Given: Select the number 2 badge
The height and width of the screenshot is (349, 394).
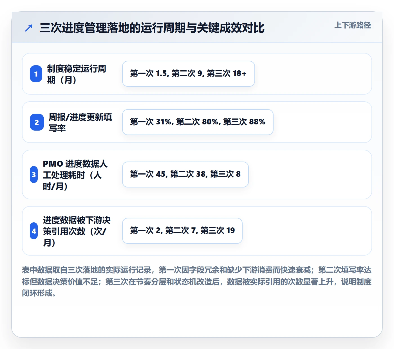Looking at the screenshot, I should (37, 122).
